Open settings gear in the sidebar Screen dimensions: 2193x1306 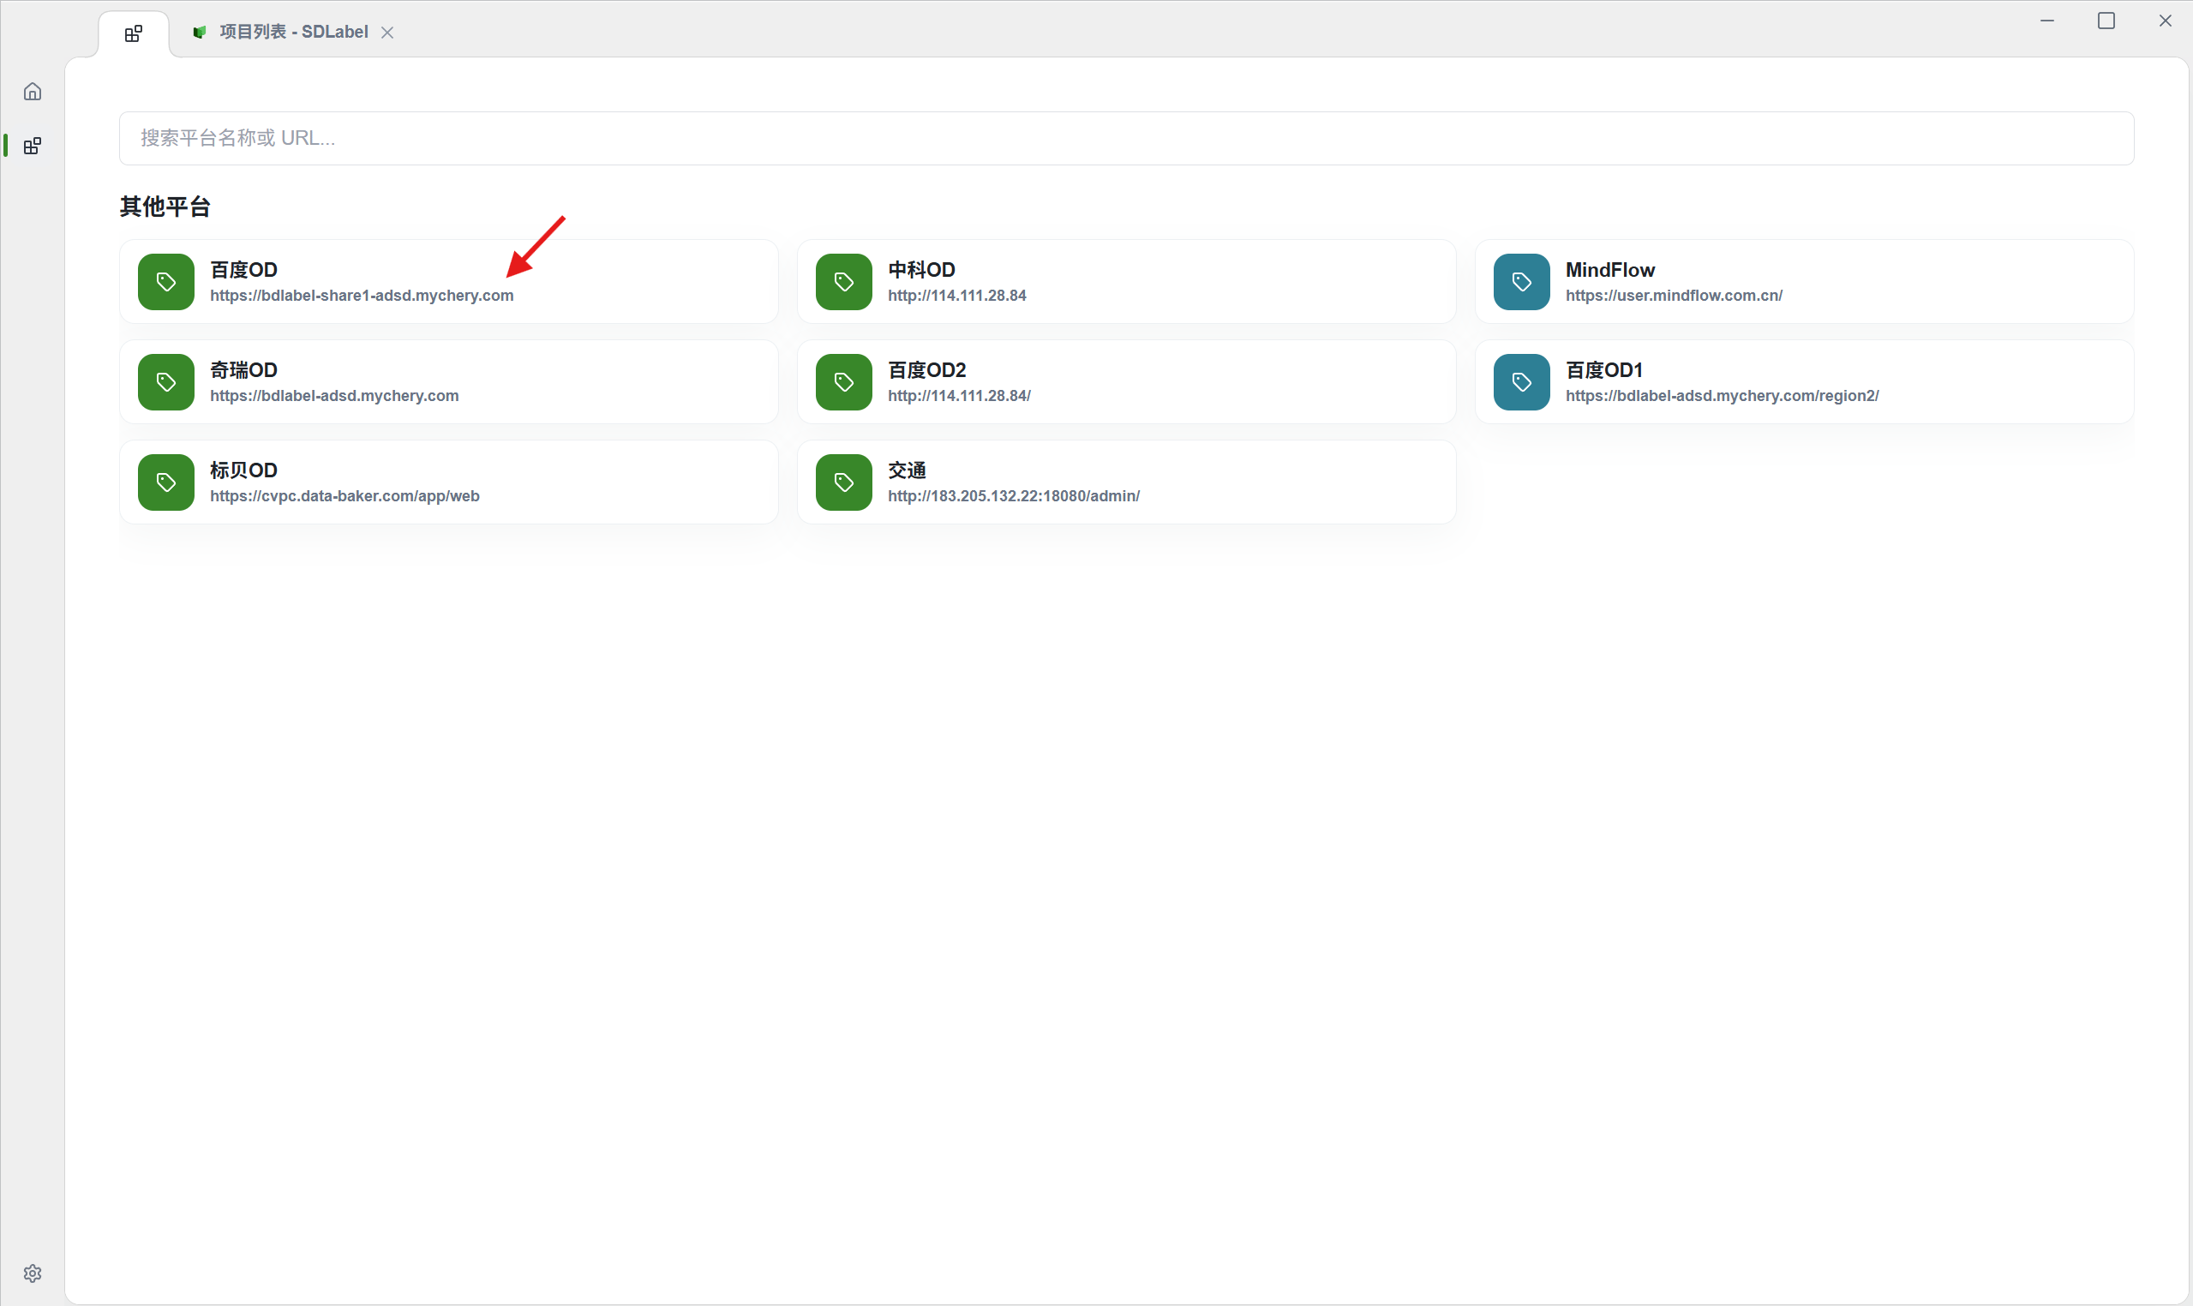pyautogui.click(x=33, y=1273)
